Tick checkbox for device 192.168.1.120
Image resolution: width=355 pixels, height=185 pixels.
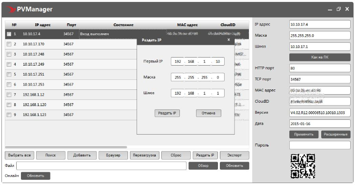pos(9,105)
